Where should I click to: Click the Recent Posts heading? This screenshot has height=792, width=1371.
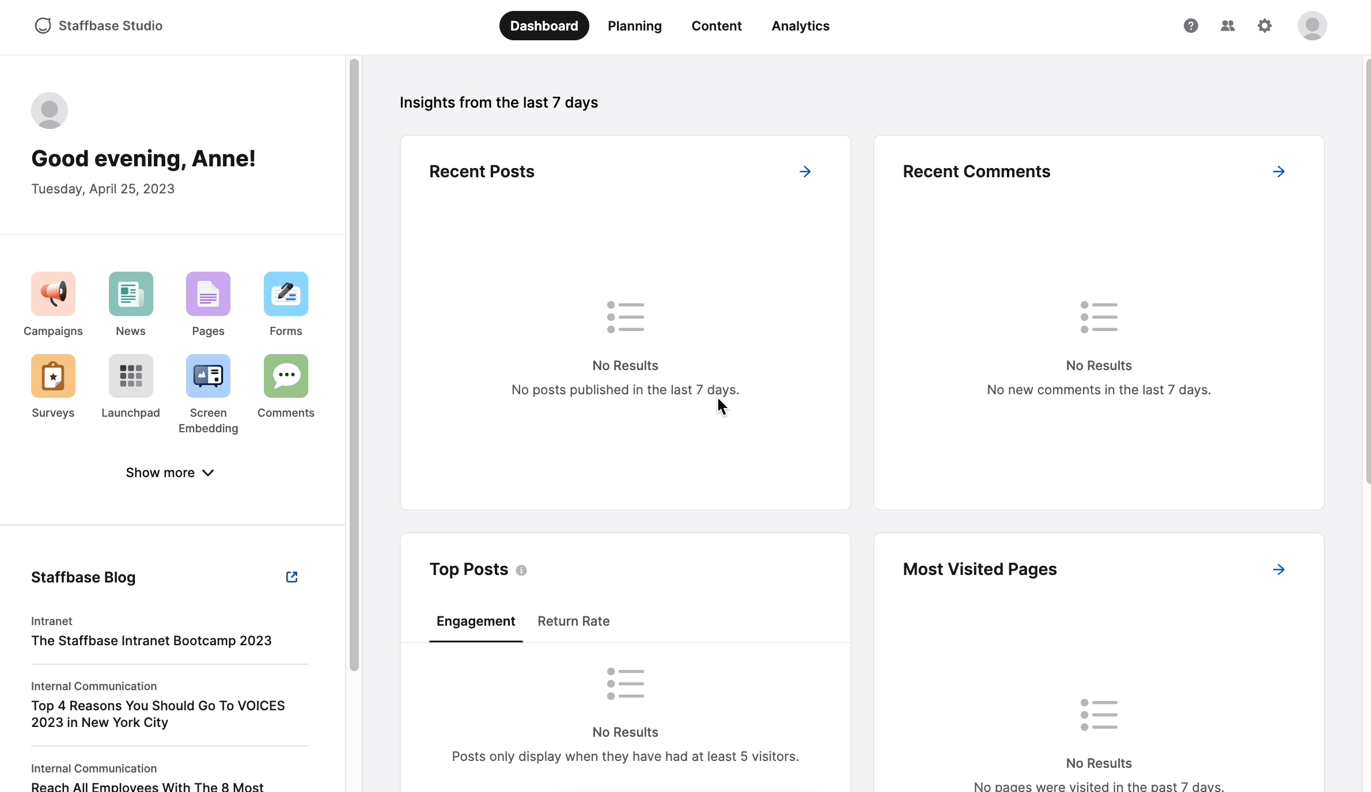482,172
